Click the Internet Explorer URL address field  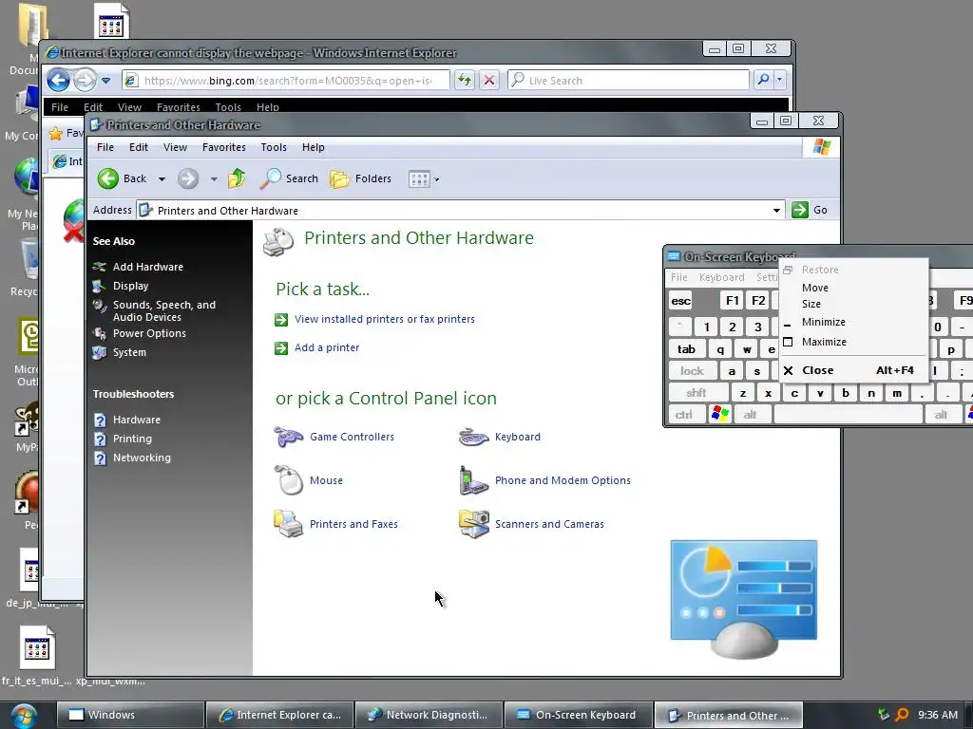click(286, 80)
